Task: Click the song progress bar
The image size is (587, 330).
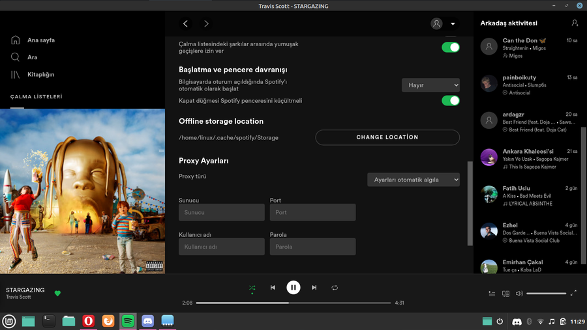Action: pyautogui.click(x=293, y=303)
